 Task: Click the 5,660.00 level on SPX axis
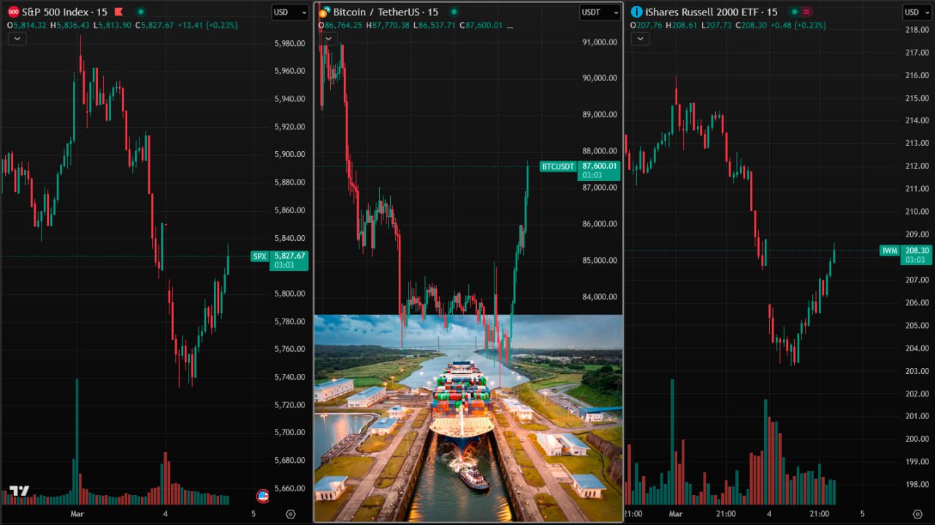tap(290, 488)
